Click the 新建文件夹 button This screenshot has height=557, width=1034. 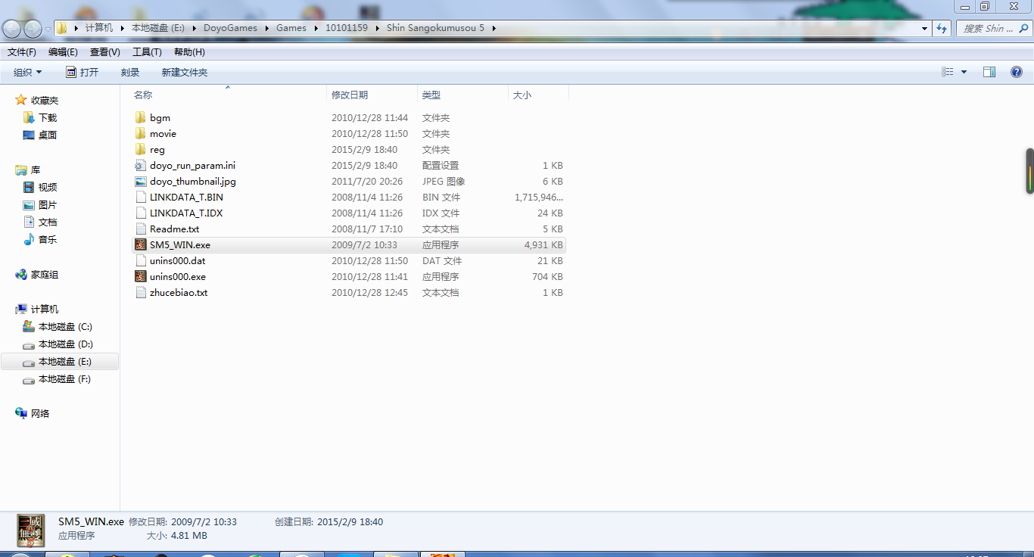pos(184,72)
